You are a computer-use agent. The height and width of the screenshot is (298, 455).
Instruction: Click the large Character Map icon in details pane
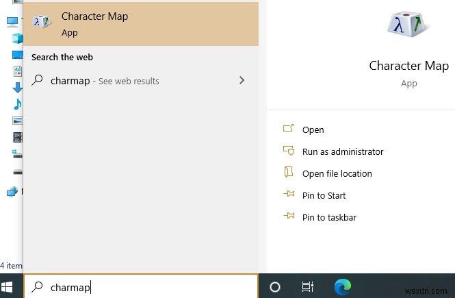(x=408, y=27)
